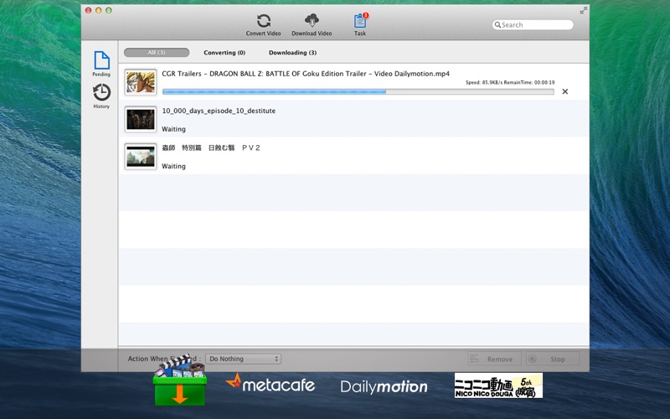Click the green download box app icon
This screenshot has height=419, width=670.
tap(180, 380)
